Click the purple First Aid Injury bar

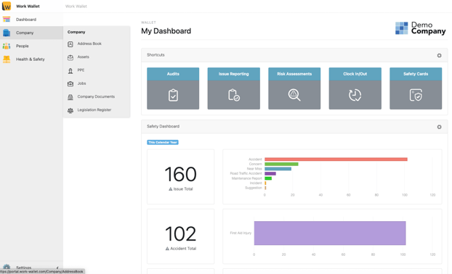pos(330,233)
